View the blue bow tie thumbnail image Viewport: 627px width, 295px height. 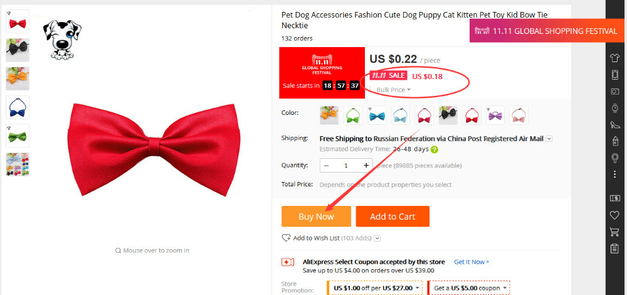click(x=18, y=107)
